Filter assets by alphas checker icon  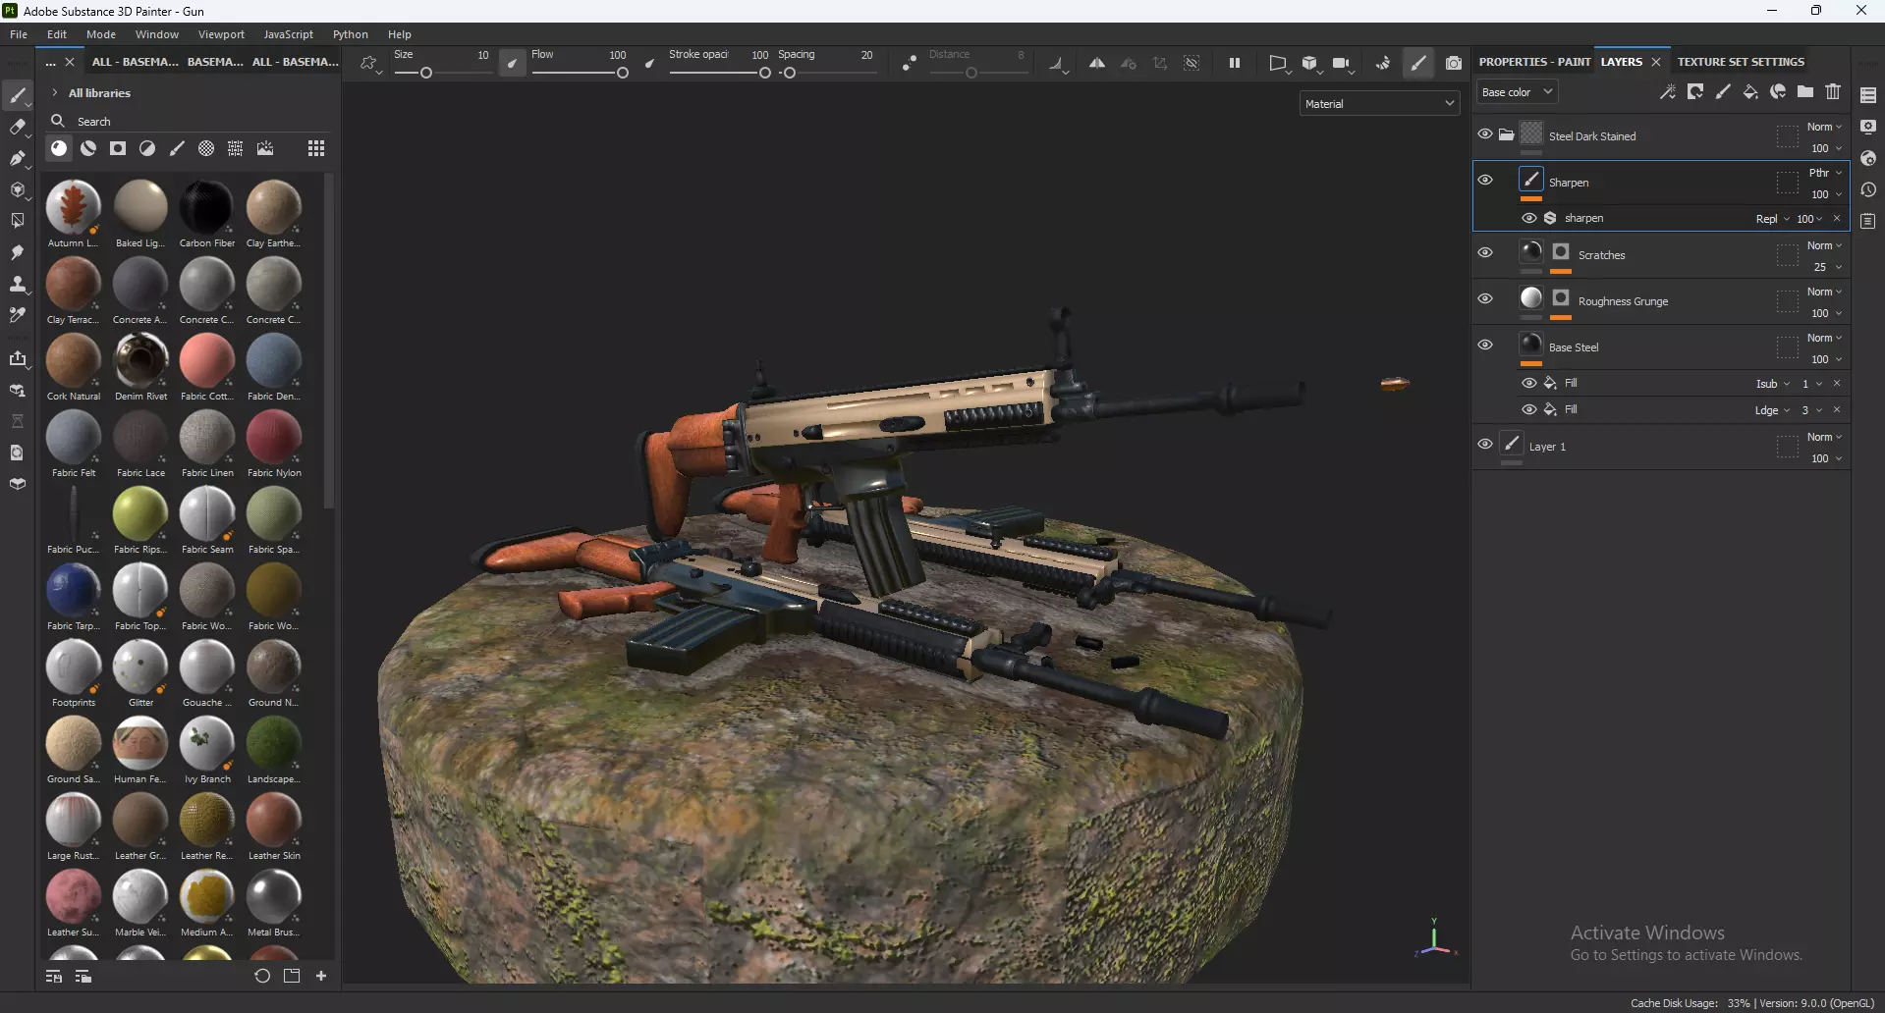pyautogui.click(x=206, y=148)
